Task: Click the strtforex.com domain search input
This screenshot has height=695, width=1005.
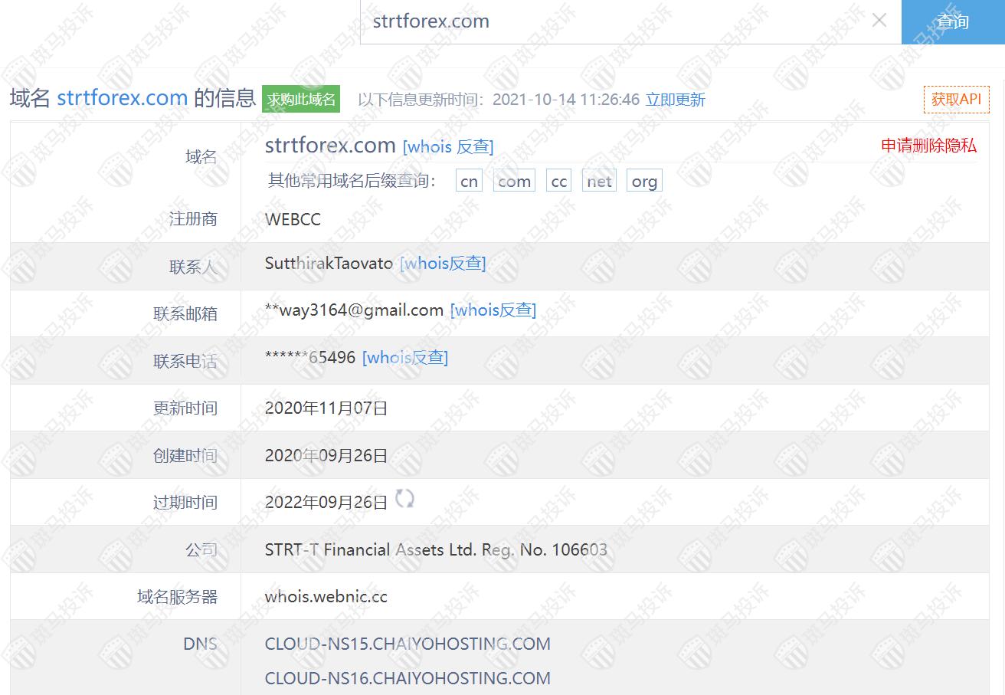Action: coord(613,21)
